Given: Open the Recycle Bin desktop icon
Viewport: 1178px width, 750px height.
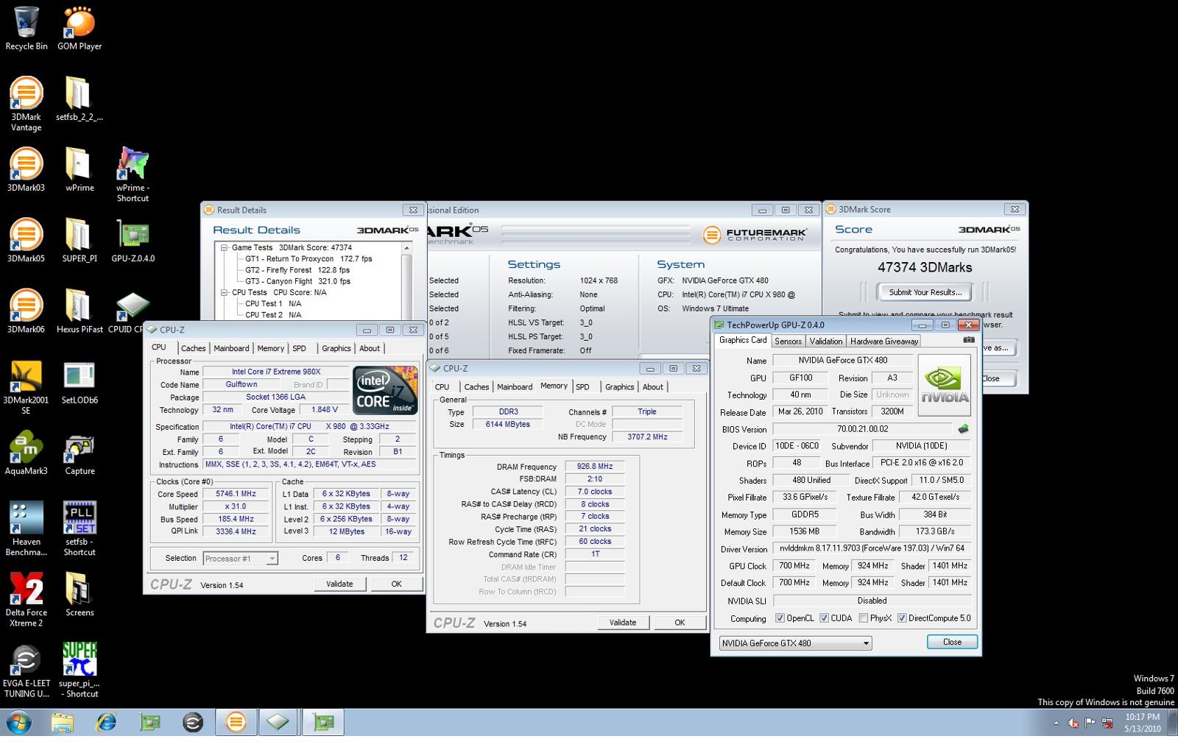Looking at the screenshot, I should pos(27,28).
